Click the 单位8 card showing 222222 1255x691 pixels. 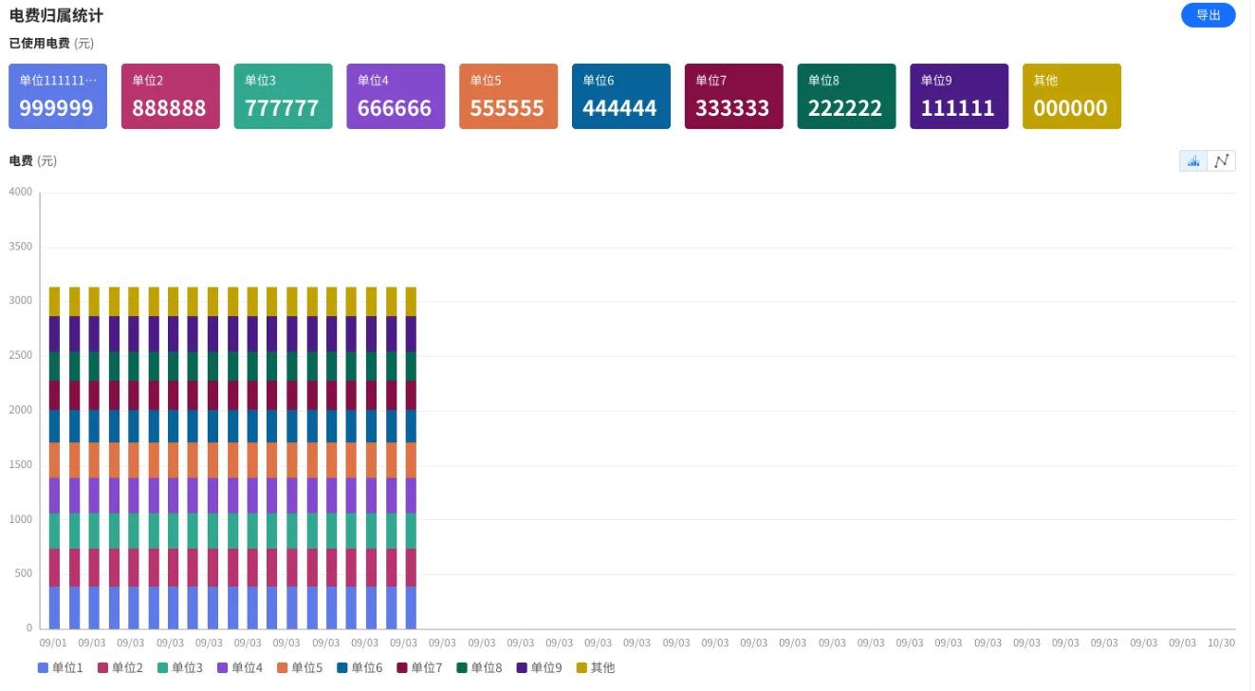[x=846, y=96]
